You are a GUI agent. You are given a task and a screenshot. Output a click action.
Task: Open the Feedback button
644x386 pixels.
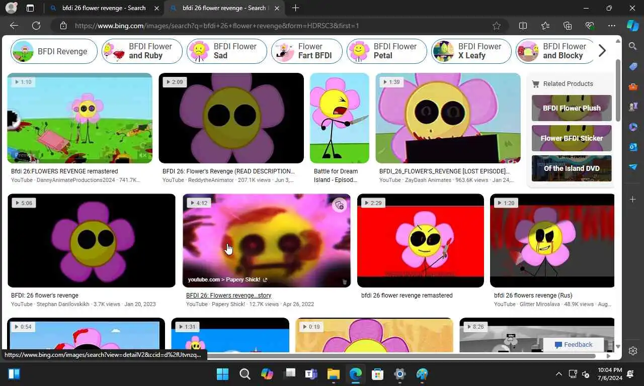574,345
